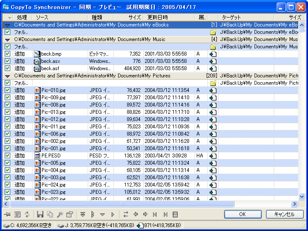The image size is (308, 231).
Task: Select the Pic-005.jpg file name
Action: click(53, 163)
